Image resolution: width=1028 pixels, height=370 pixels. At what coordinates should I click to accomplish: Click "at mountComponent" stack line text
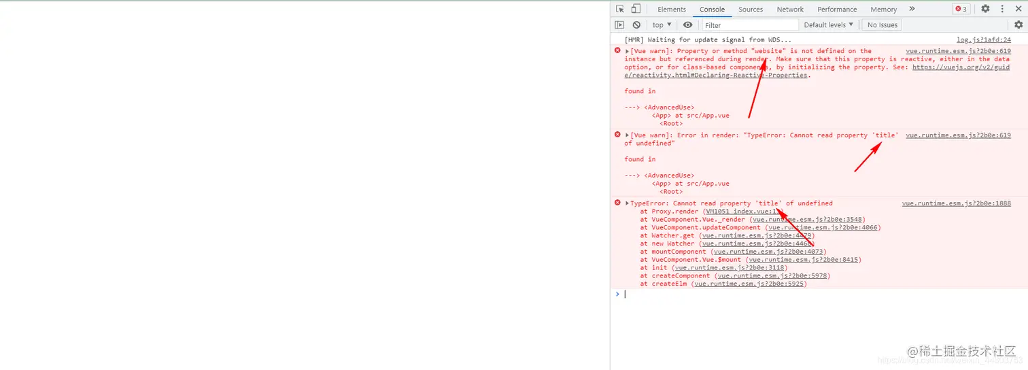click(x=674, y=252)
